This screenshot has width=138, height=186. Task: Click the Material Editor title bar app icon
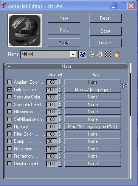[4, 6]
